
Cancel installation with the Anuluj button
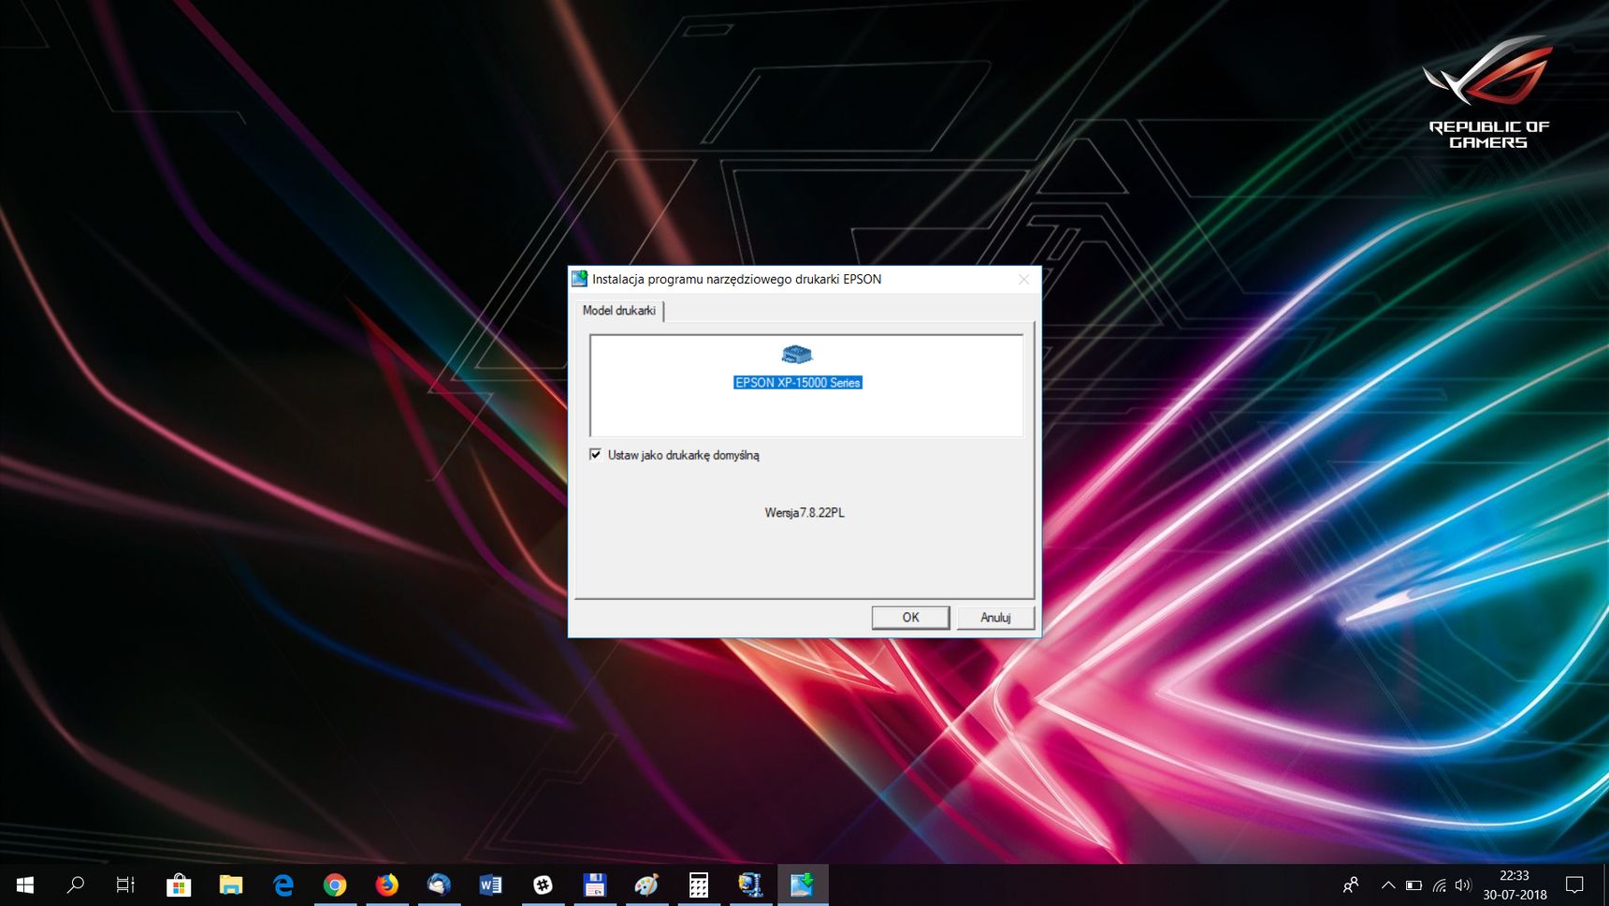[995, 618]
